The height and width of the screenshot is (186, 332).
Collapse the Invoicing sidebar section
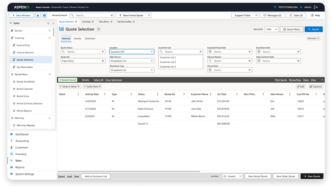coord(50,38)
